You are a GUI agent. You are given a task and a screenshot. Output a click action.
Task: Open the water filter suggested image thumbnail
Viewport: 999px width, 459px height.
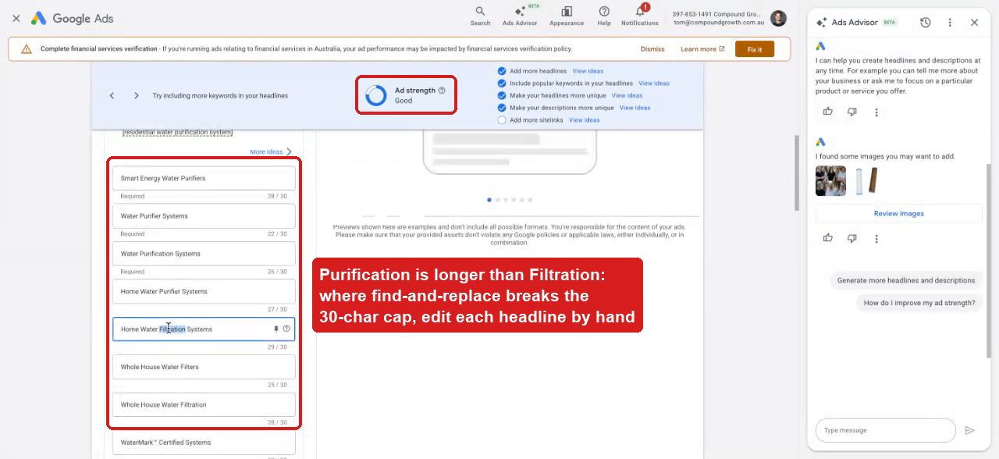coord(866,181)
